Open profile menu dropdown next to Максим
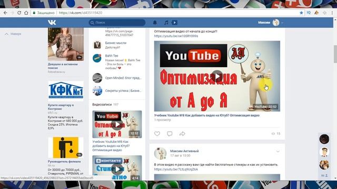 282,23
